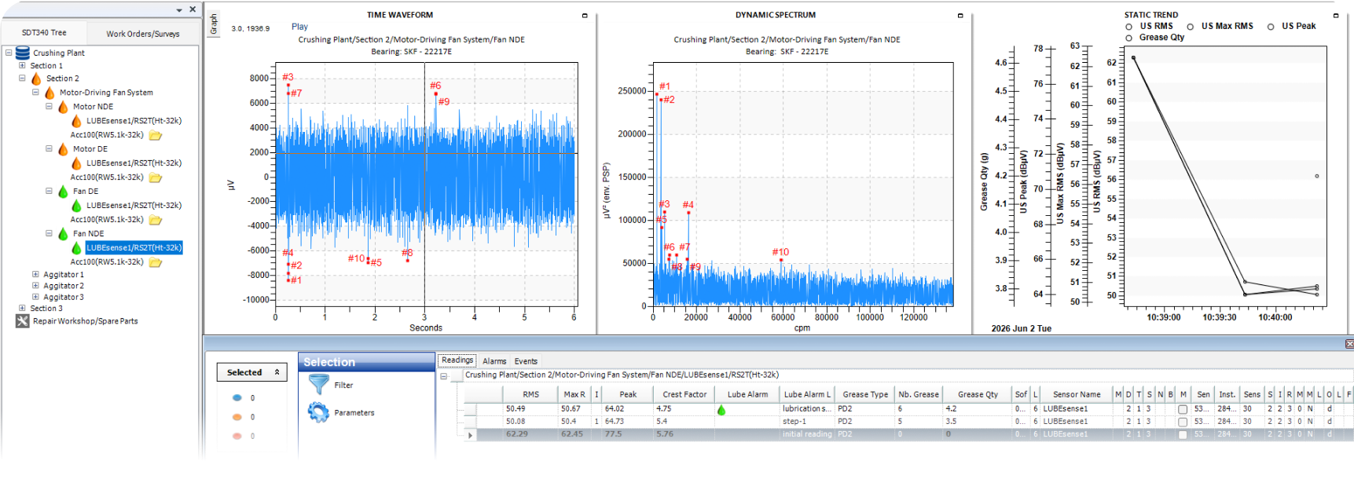Open folder icon next to Motor NDE Acc100
1354x479 pixels.
click(x=156, y=135)
